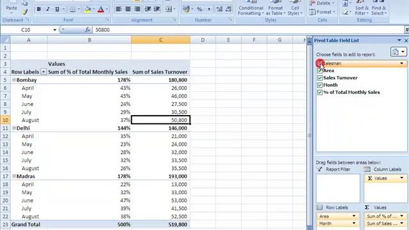Image resolution: width=409 pixels, height=230 pixels.
Task: Select column C header
Action: tap(160, 40)
